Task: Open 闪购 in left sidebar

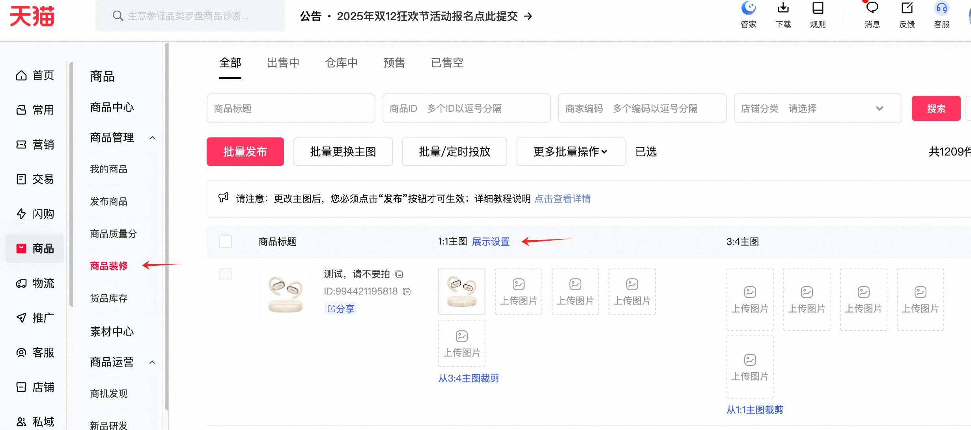Action: tap(35, 214)
